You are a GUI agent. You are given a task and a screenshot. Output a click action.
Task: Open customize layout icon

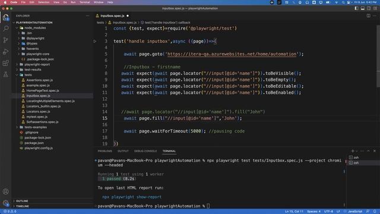tap(375, 8)
